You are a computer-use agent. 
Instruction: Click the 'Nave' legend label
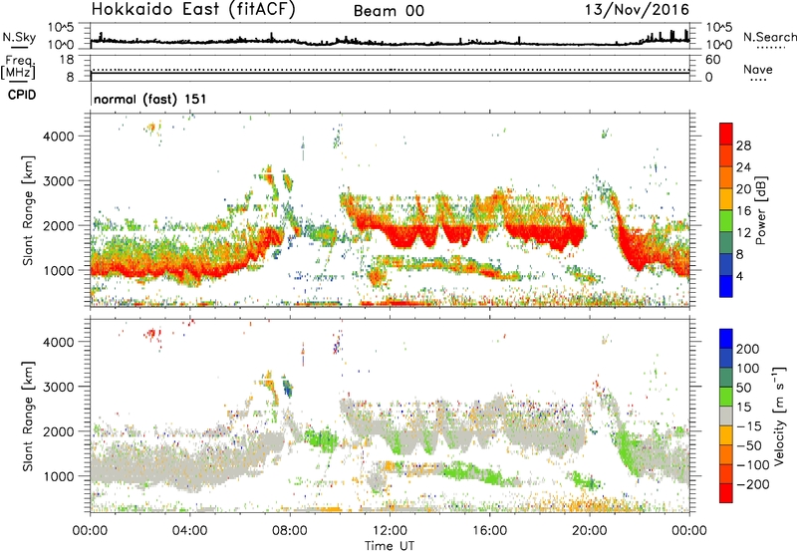pos(758,70)
